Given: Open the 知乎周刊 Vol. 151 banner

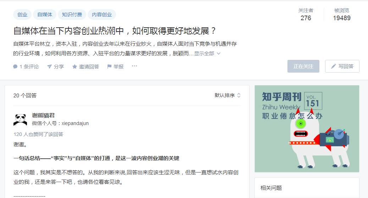Looking at the screenshot, I should coord(307,129).
